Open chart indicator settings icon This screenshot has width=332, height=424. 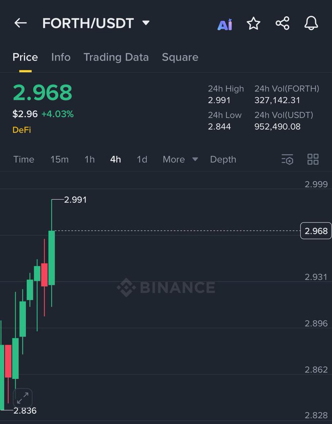[287, 160]
